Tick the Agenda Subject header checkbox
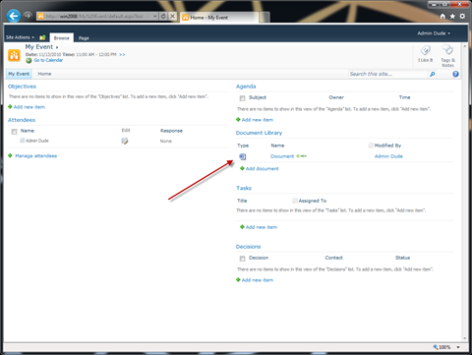Viewport: 472px width, 355px height. (x=242, y=98)
